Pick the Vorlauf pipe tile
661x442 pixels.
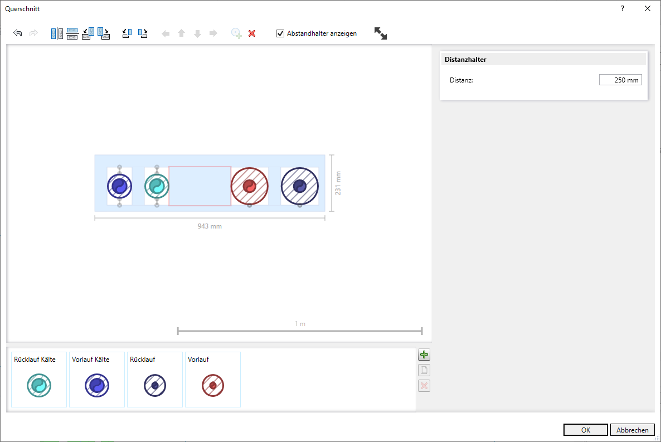pos(213,379)
